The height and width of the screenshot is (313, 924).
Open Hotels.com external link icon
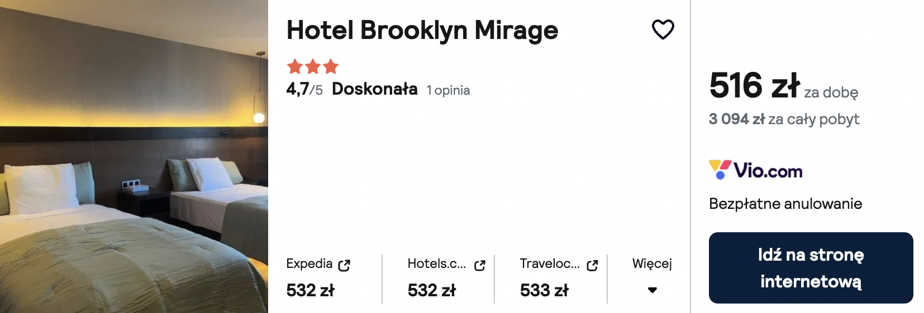(479, 266)
